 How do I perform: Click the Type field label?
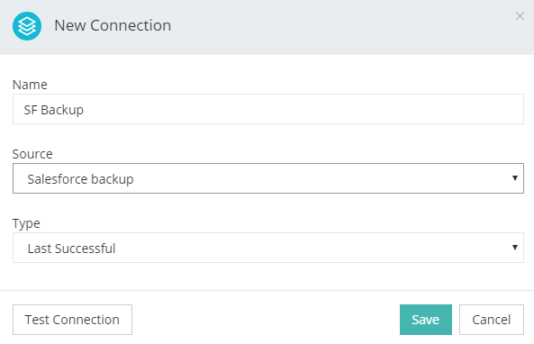[x=26, y=223]
